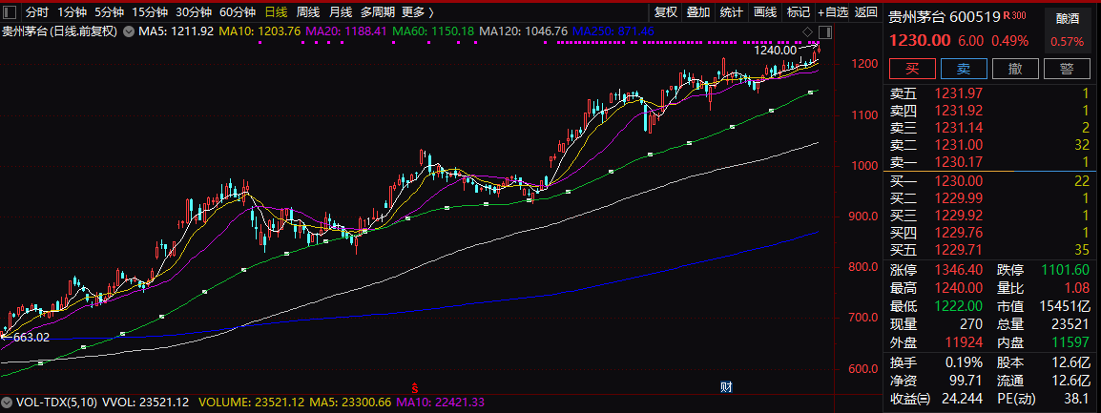Click the 画线 drawing tool button

click(764, 12)
